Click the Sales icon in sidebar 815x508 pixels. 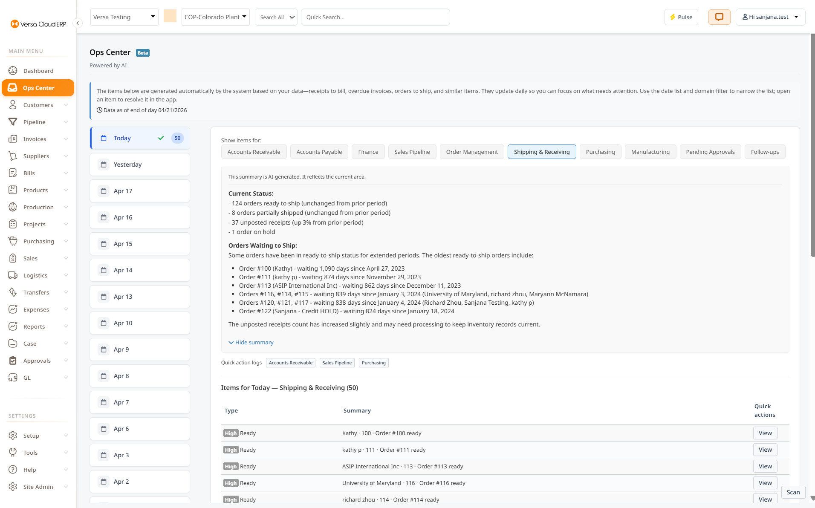point(13,258)
